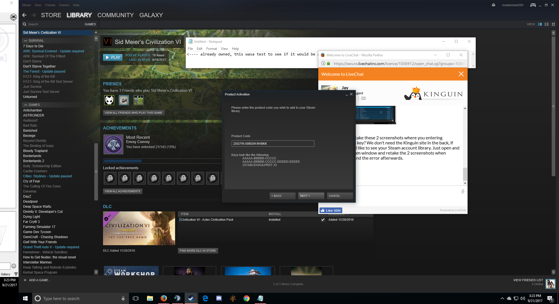The width and height of the screenshot is (559, 304).
Task: Click NEXT in Product Activation
Action: click(x=311, y=196)
